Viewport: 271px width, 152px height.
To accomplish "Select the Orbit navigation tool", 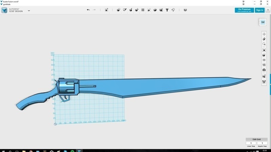I will pos(264,39).
